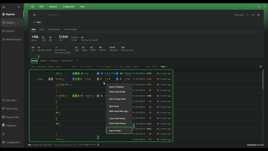Choose Open In Replayer in context menu
The width and height of the screenshot is (268, 151).
(x=116, y=87)
